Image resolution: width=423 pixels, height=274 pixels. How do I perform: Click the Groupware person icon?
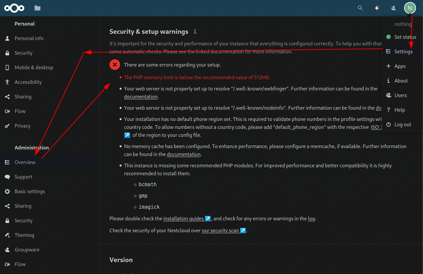coord(7,250)
